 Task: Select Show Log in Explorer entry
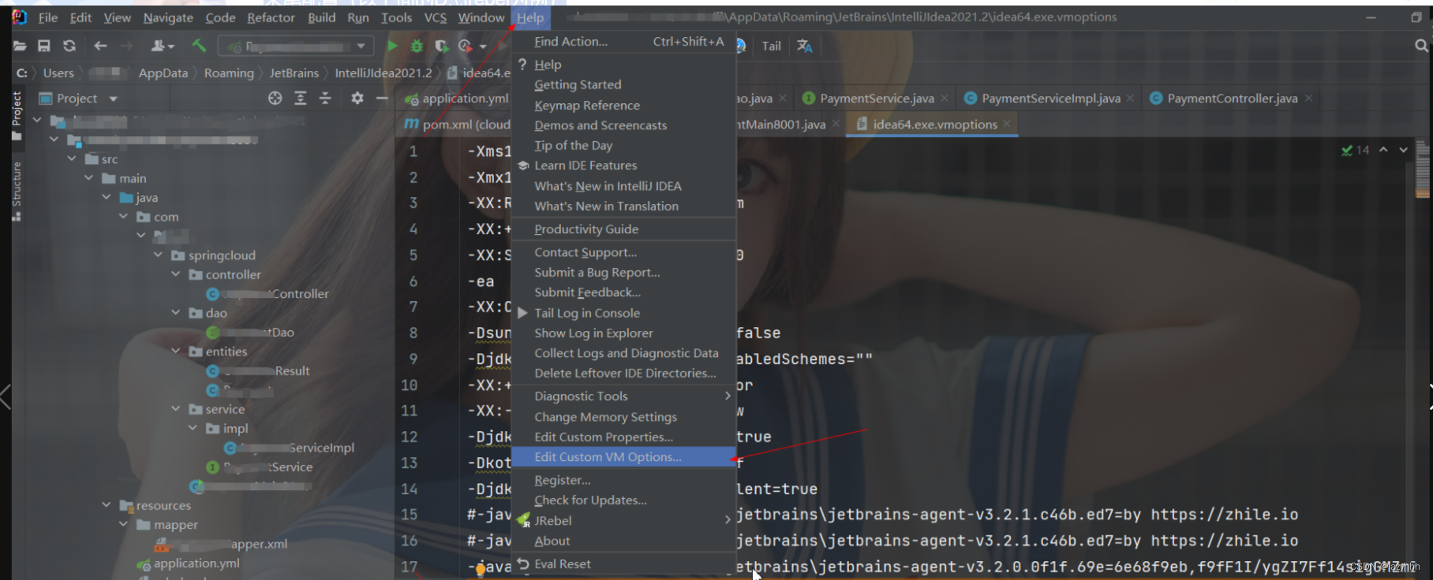click(x=623, y=333)
